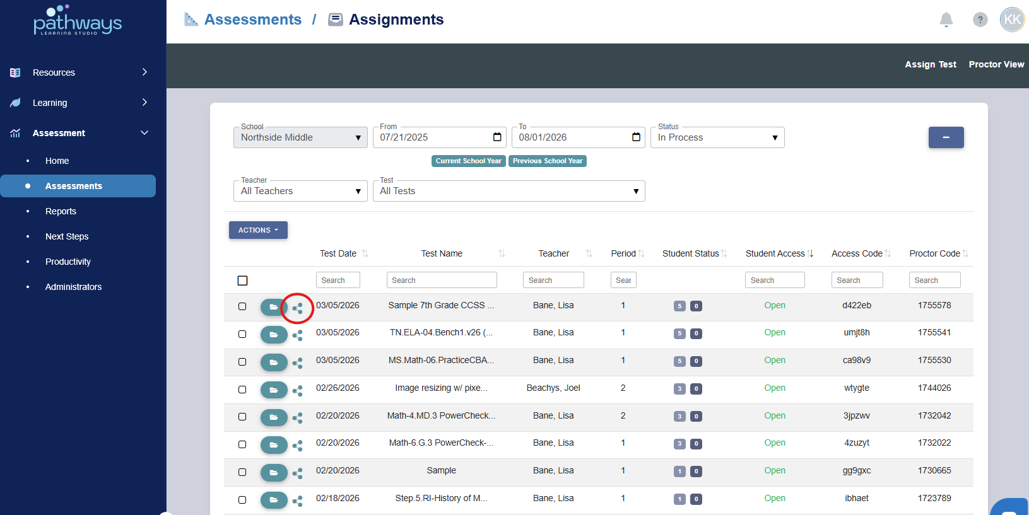This screenshot has height=515, width=1029.
Task: Open calendar picker in To date field
Action: (x=636, y=137)
